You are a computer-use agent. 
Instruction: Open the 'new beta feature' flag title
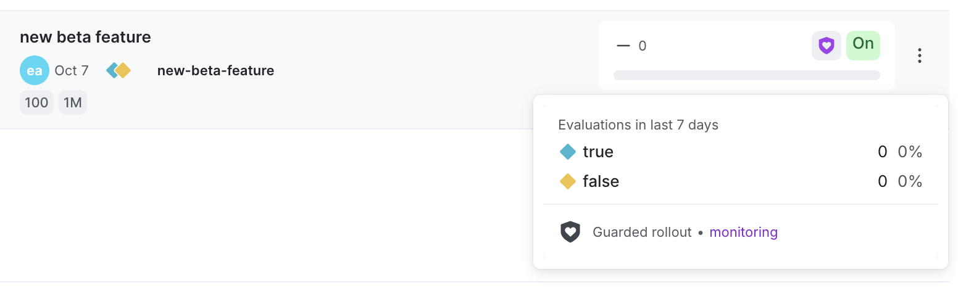85,37
